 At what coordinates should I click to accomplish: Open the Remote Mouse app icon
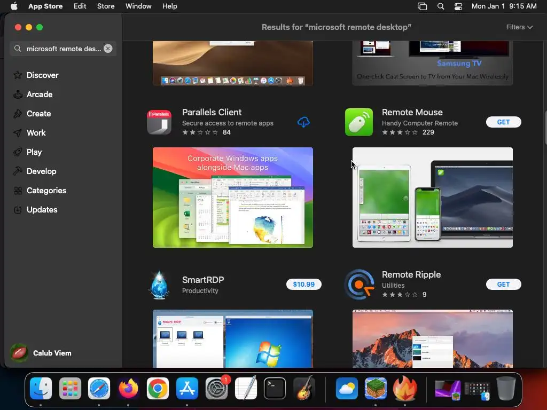tap(359, 122)
